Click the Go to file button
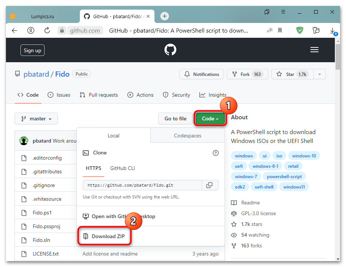Image resolution: width=346 pixels, height=267 pixels. coord(176,119)
